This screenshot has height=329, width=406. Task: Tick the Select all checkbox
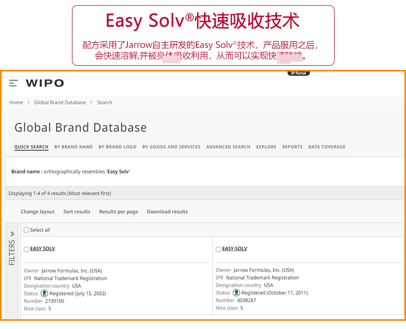tap(27, 230)
